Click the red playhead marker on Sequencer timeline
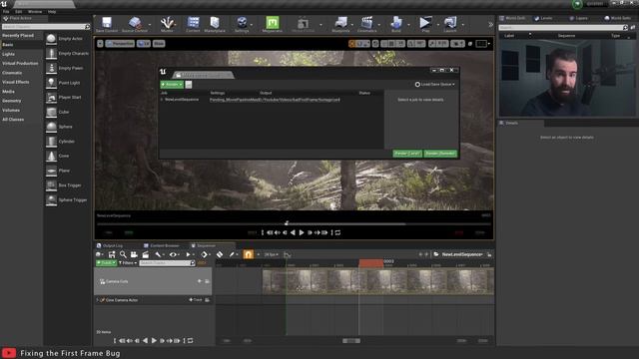This screenshot has height=359, width=639. pos(370,263)
